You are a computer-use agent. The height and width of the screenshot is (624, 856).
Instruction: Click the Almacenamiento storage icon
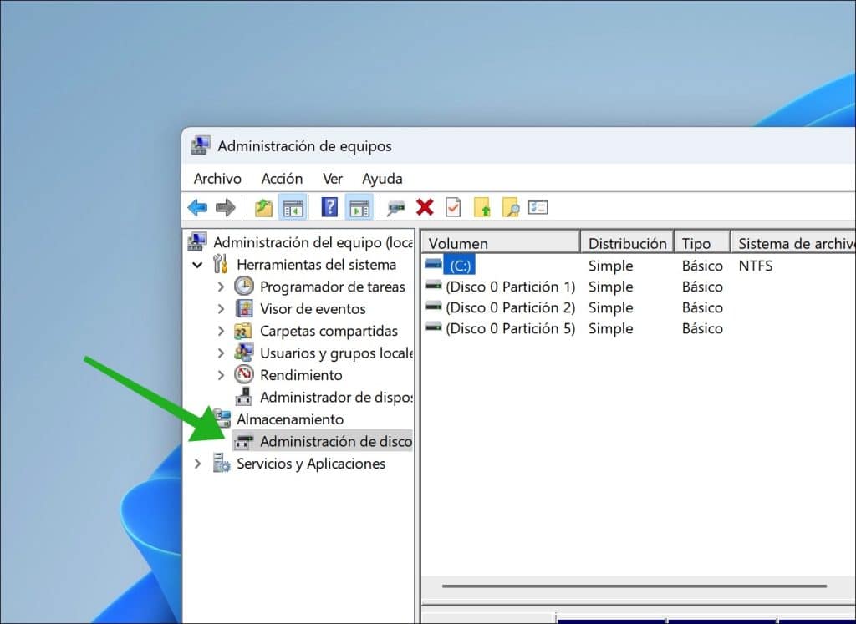click(222, 419)
